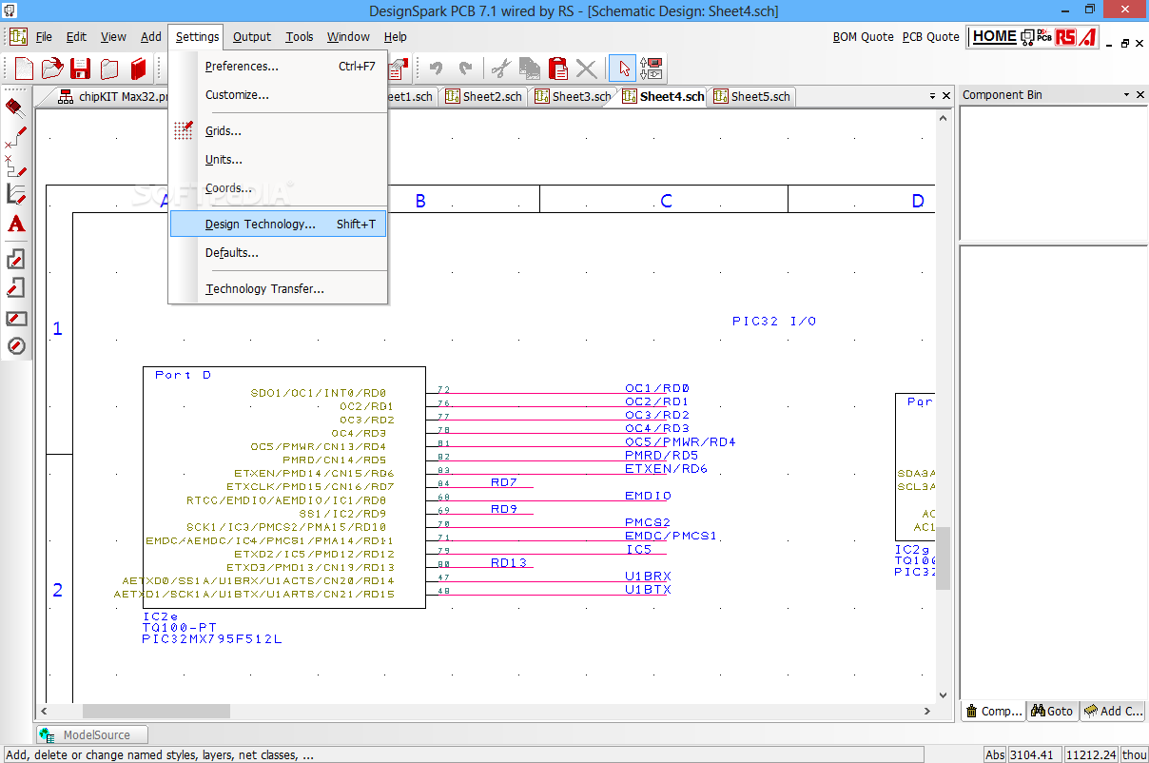Open the Edit menu
The width and height of the screenshot is (1149, 763).
pyautogui.click(x=76, y=37)
